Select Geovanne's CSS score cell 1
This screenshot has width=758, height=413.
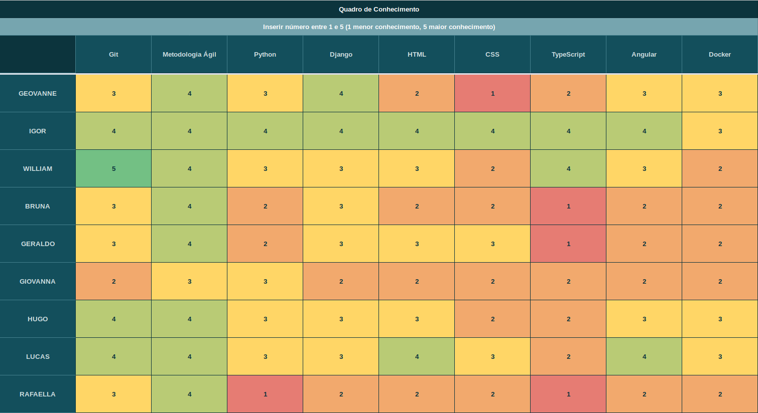pos(492,93)
